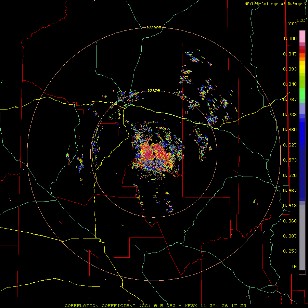Click the 50 NMI range ring label
This screenshot has width=308, height=308.
pos(154,90)
